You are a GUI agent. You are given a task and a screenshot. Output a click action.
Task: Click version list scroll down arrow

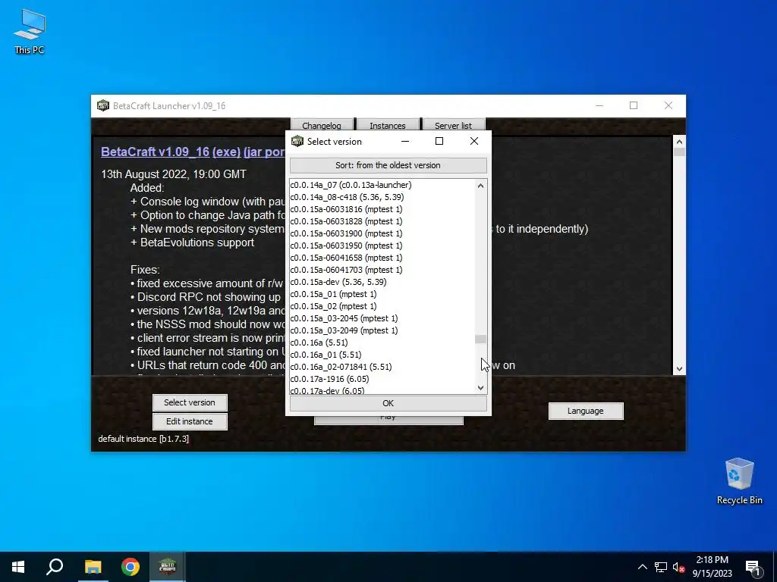point(480,388)
